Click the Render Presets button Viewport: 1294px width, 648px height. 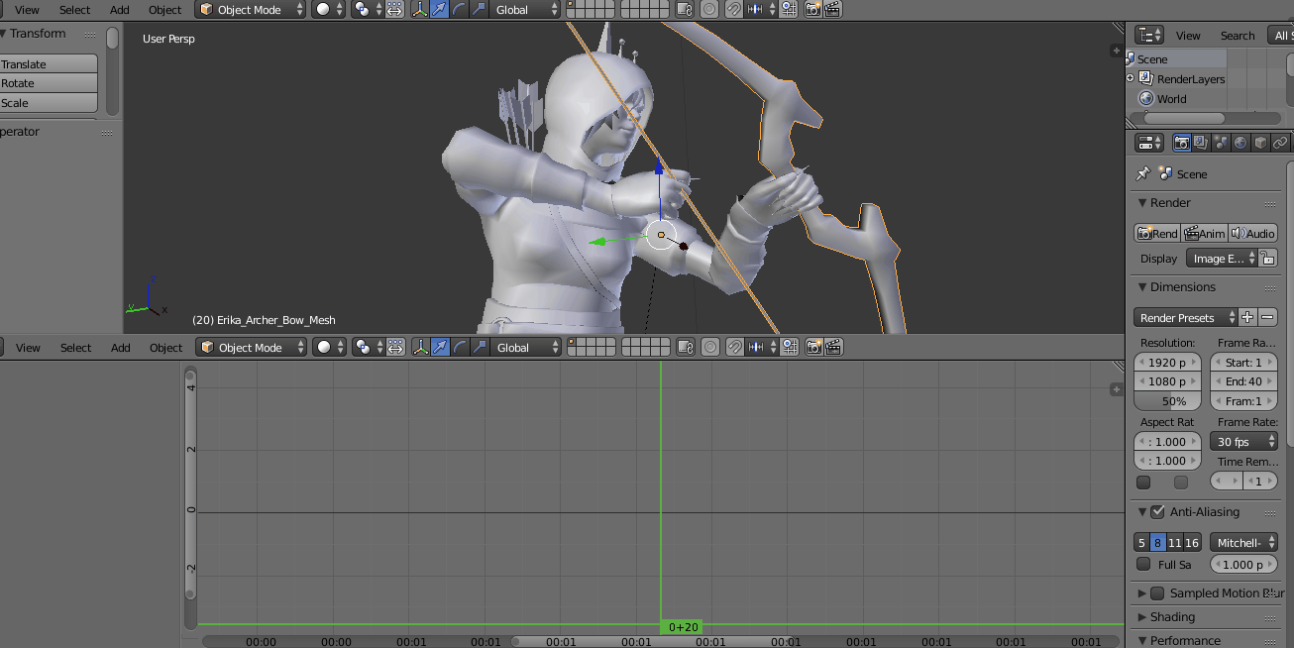pos(1184,317)
